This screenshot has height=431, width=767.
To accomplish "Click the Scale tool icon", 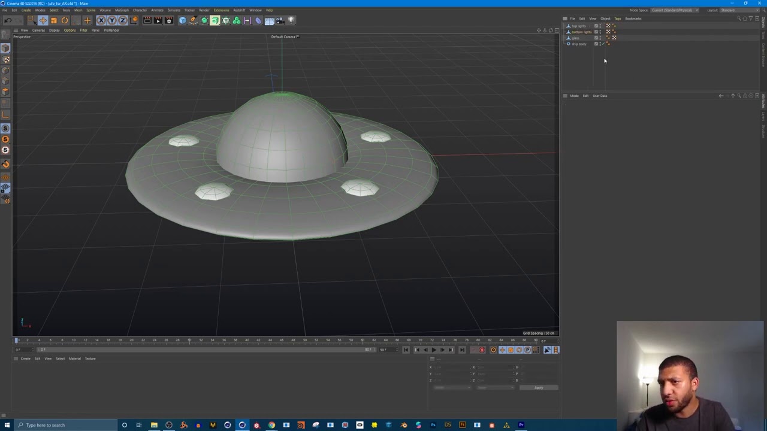I will pos(53,20).
